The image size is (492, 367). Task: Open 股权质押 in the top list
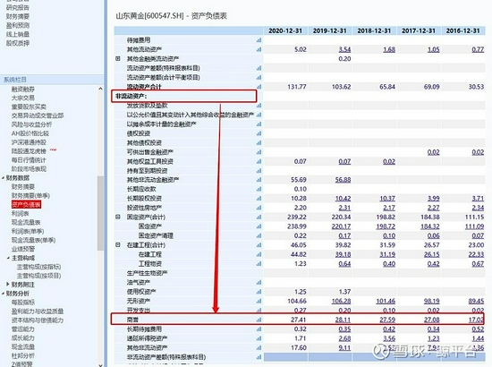pos(18,43)
